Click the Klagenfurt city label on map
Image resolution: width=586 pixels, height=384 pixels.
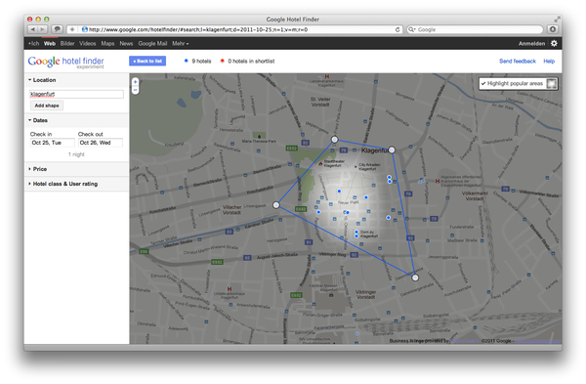(374, 150)
